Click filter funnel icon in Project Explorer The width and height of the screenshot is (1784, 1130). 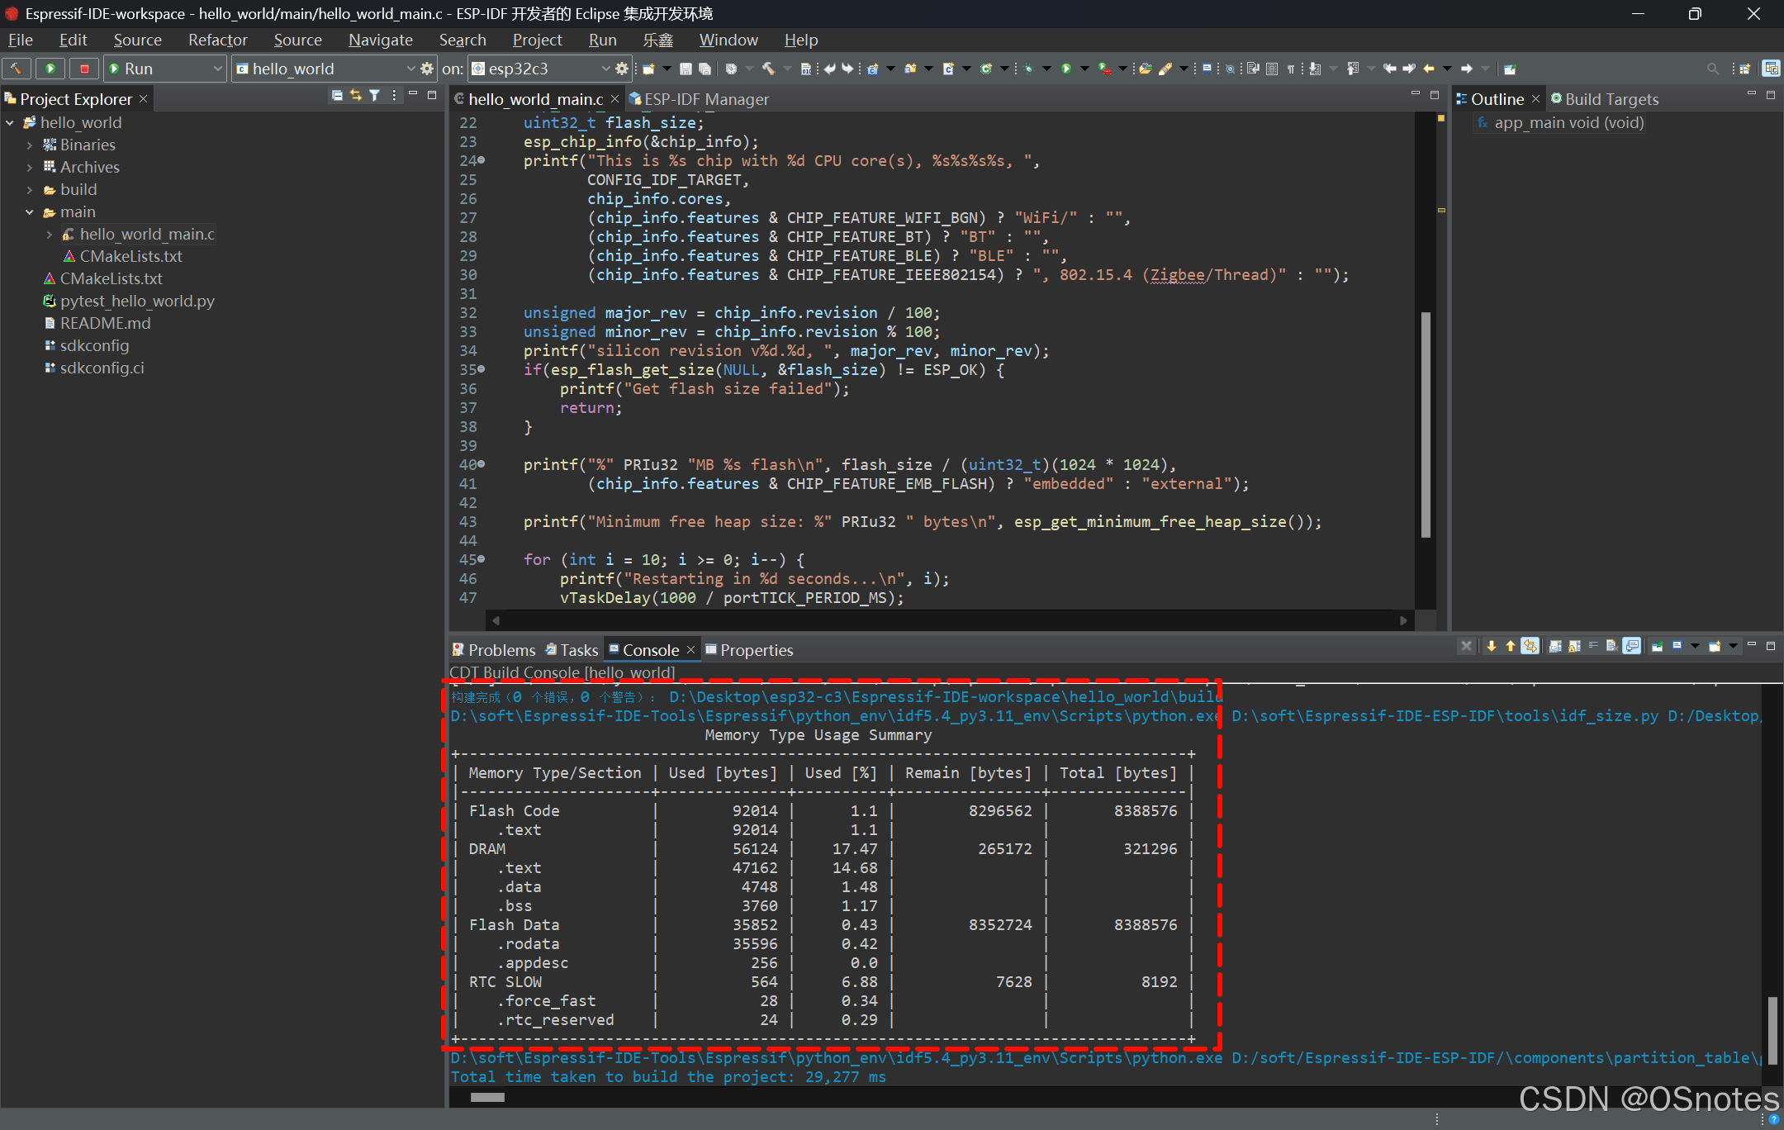(375, 96)
